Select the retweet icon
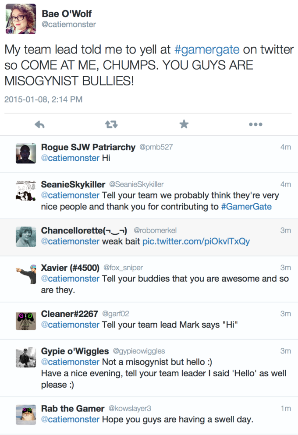The width and height of the screenshot is (298, 435). tap(111, 124)
